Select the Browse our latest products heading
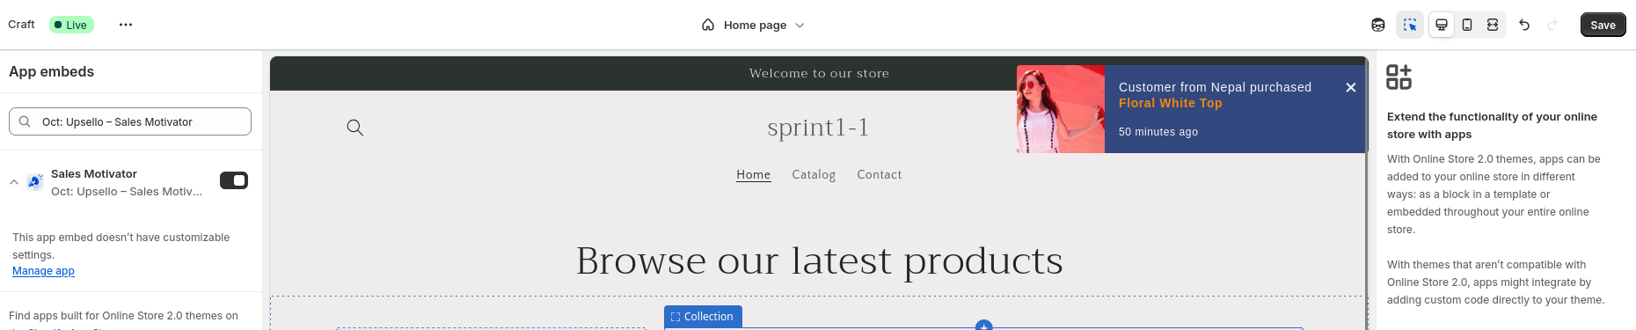Screen dimensions: 1636x330 click(819, 260)
